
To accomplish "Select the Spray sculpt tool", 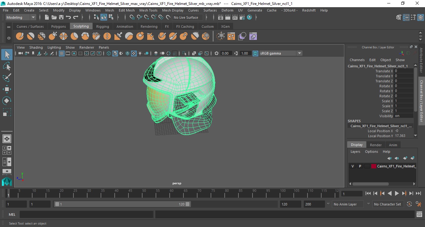I will tap(96, 36).
